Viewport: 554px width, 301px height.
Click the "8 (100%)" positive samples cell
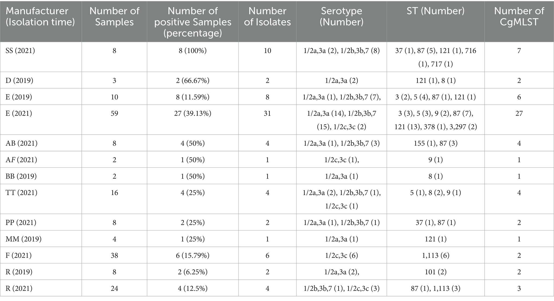pyautogui.click(x=193, y=51)
